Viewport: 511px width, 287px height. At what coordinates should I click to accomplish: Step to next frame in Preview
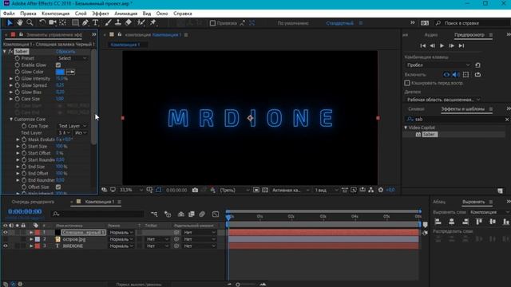[x=452, y=46]
